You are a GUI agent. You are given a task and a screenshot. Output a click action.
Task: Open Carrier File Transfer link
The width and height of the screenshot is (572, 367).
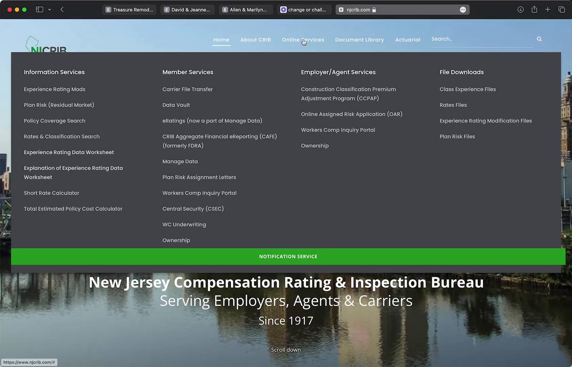point(188,89)
